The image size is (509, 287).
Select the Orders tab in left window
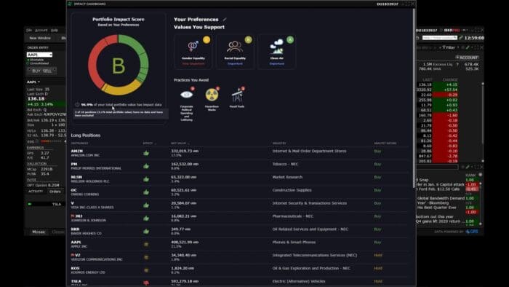pyautogui.click(x=55, y=192)
